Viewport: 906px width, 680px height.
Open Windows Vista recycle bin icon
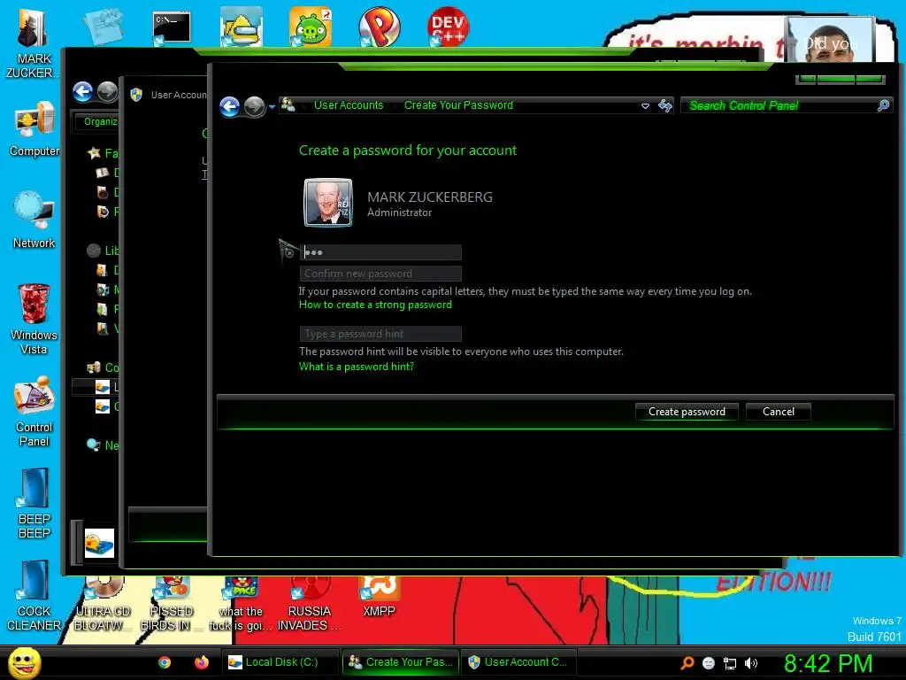(34, 319)
